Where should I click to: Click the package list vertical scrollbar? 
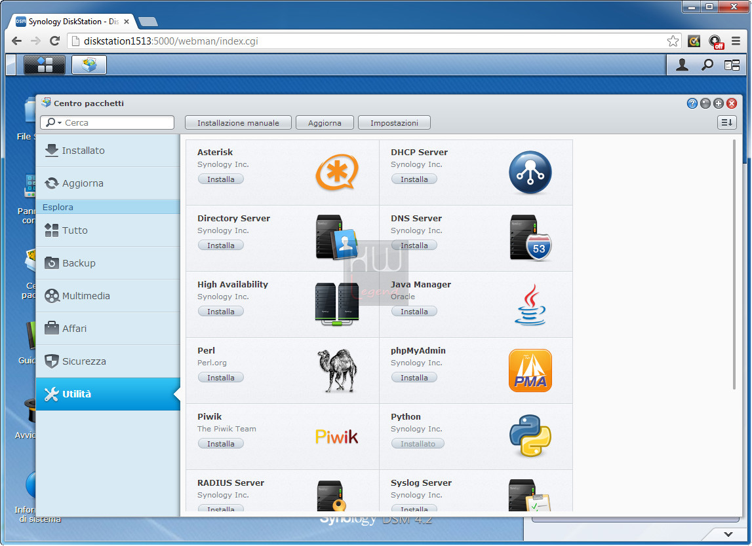coord(734,264)
